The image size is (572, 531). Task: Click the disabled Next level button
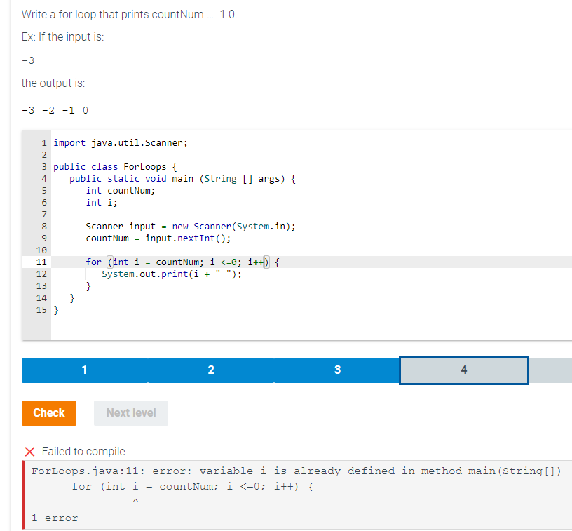[x=130, y=413]
